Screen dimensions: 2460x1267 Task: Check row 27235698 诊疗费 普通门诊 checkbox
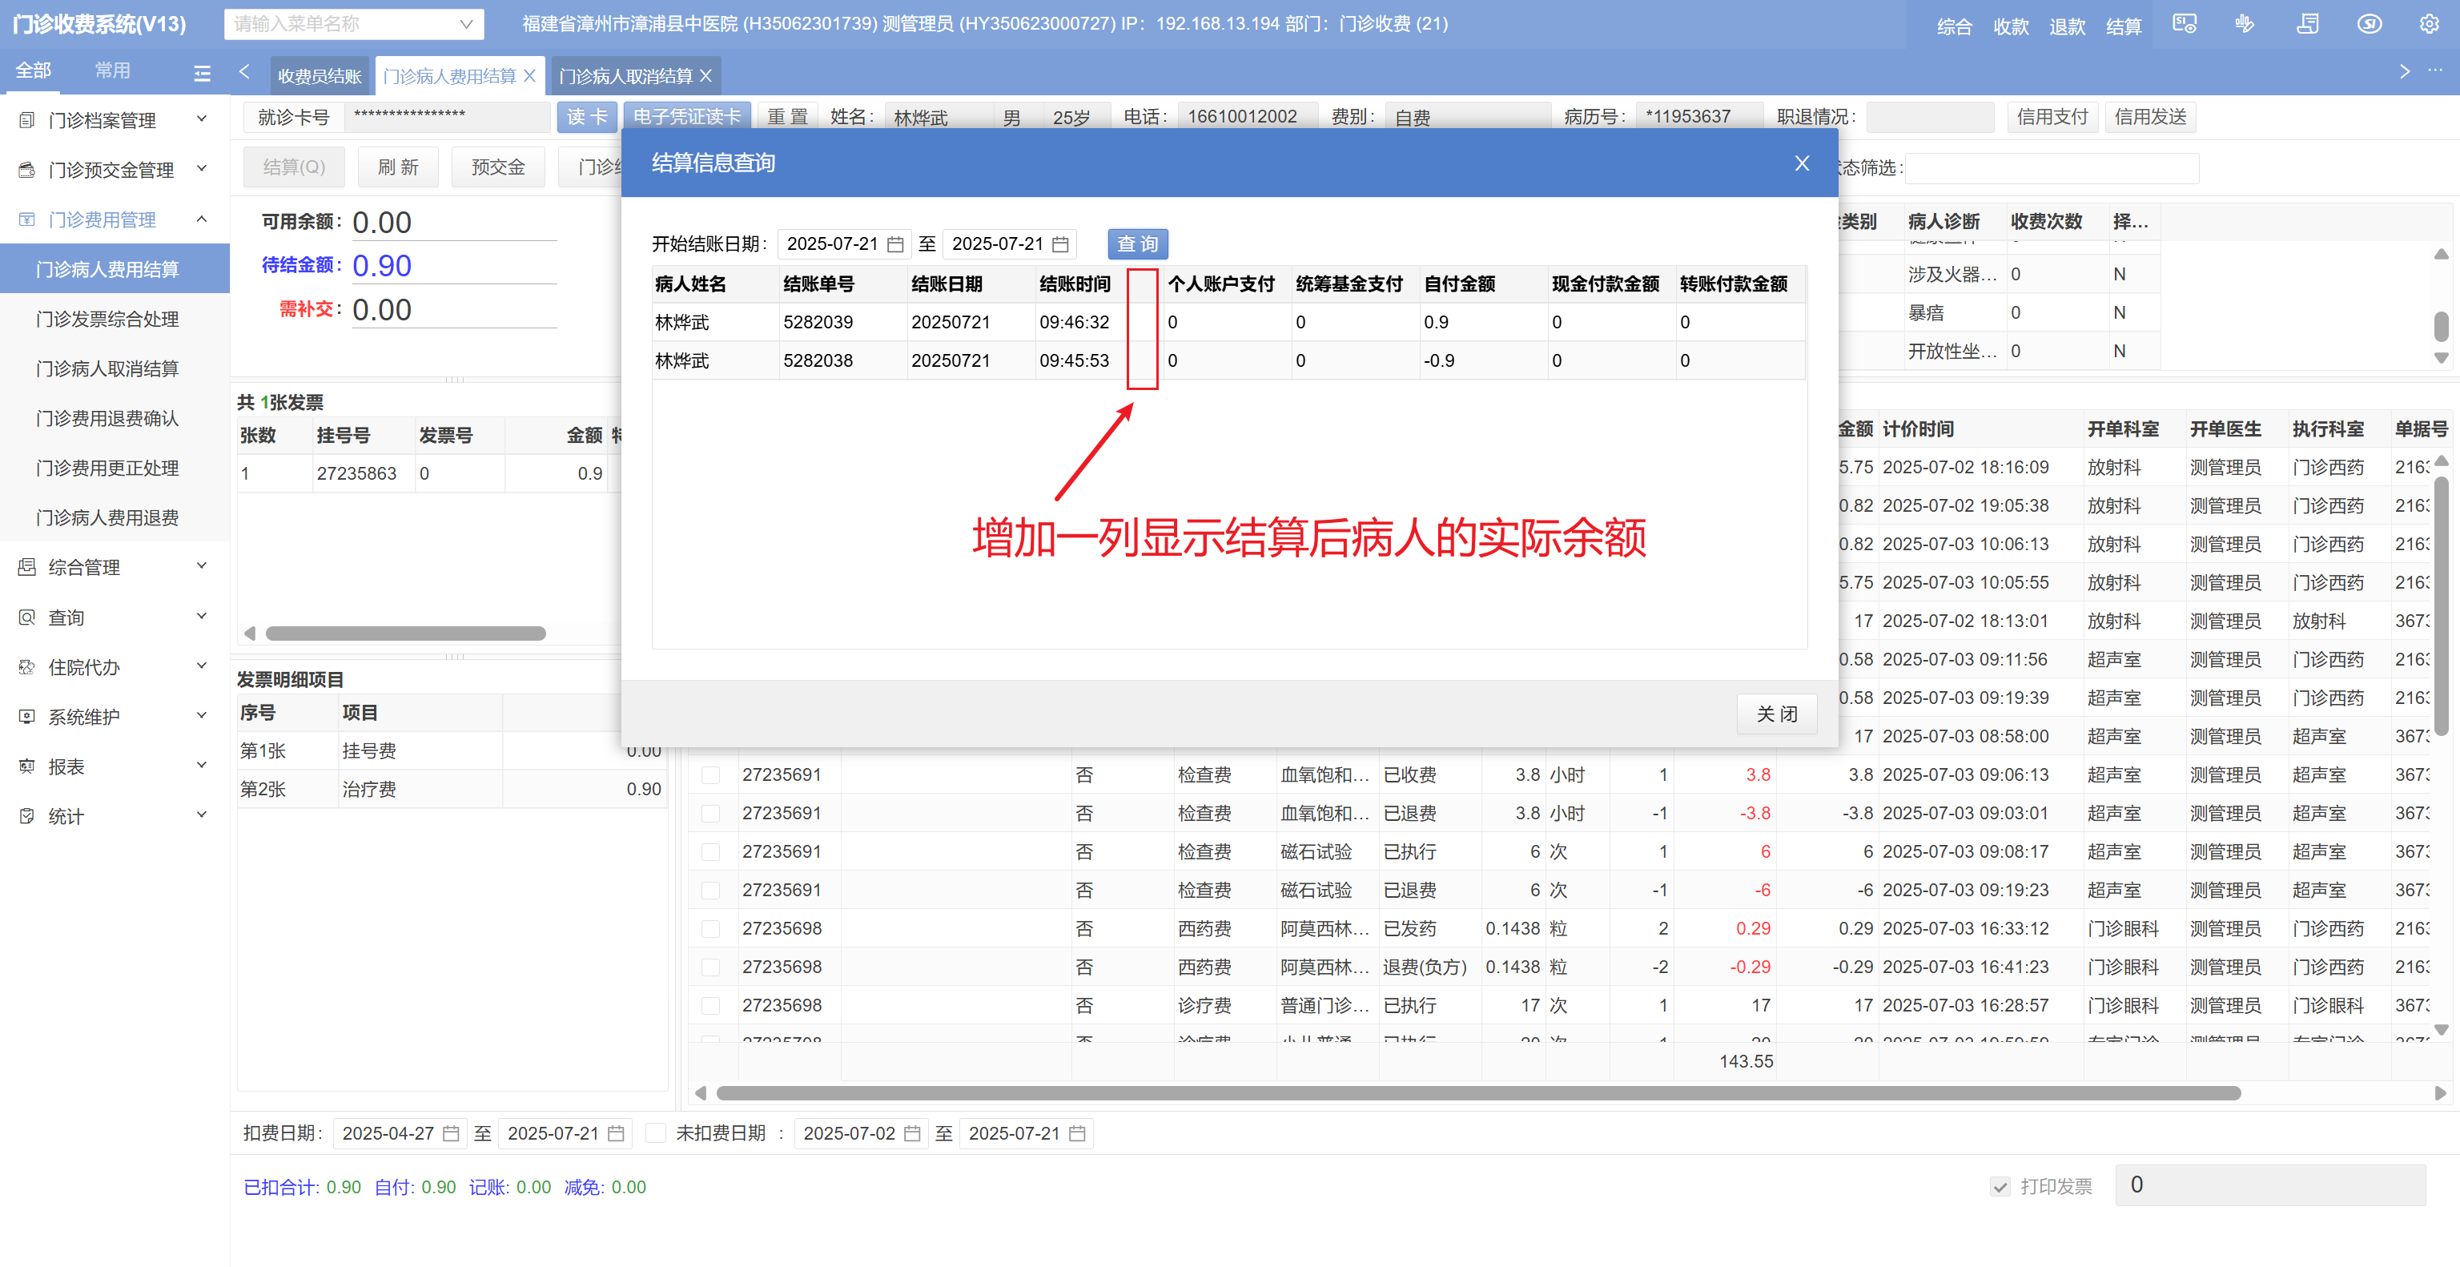710,1005
